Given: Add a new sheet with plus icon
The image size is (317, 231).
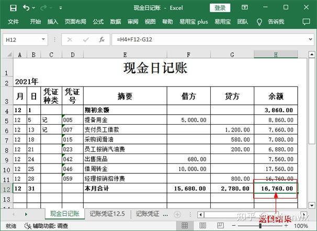Looking at the screenshot, I should click(177, 214).
